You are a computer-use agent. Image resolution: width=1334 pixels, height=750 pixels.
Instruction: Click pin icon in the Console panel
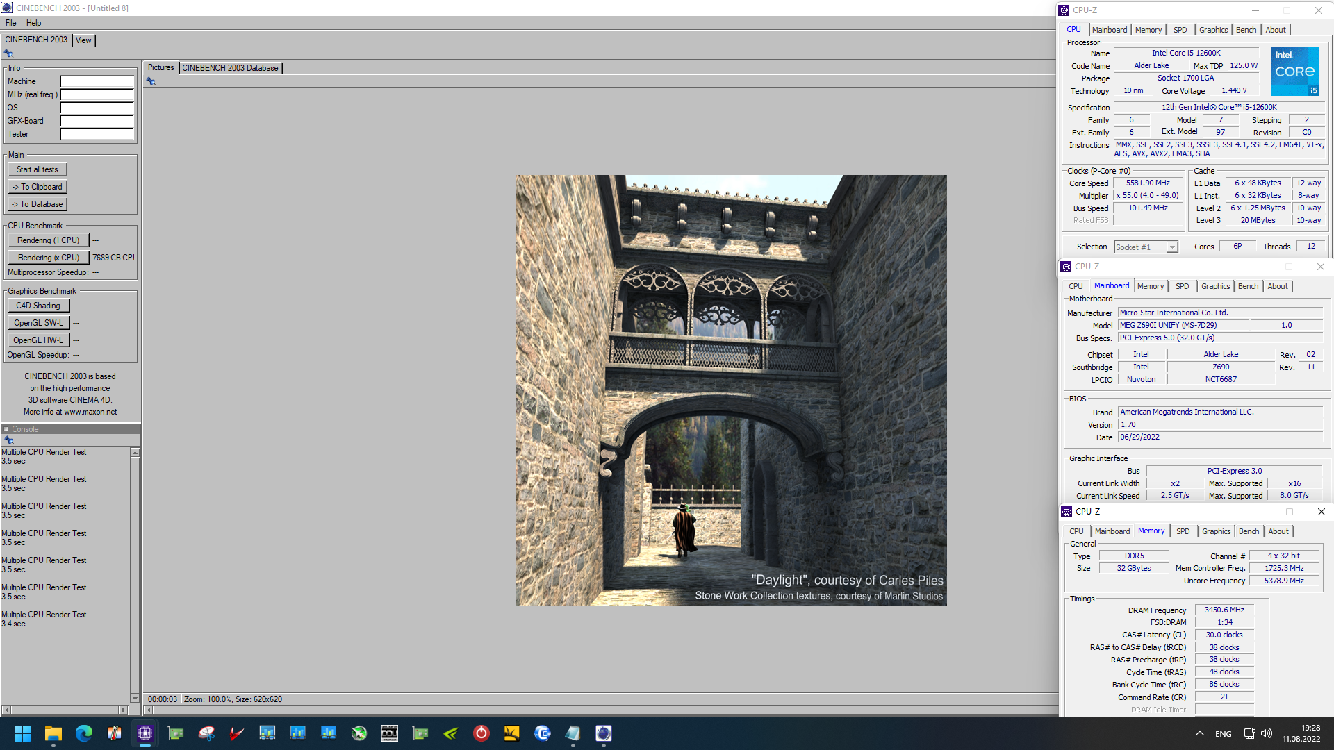[x=9, y=440]
